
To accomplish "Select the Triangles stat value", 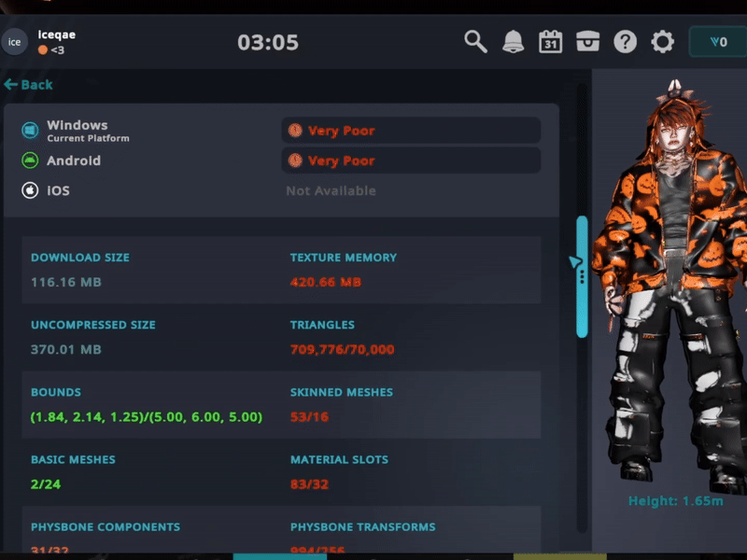I will (x=342, y=350).
